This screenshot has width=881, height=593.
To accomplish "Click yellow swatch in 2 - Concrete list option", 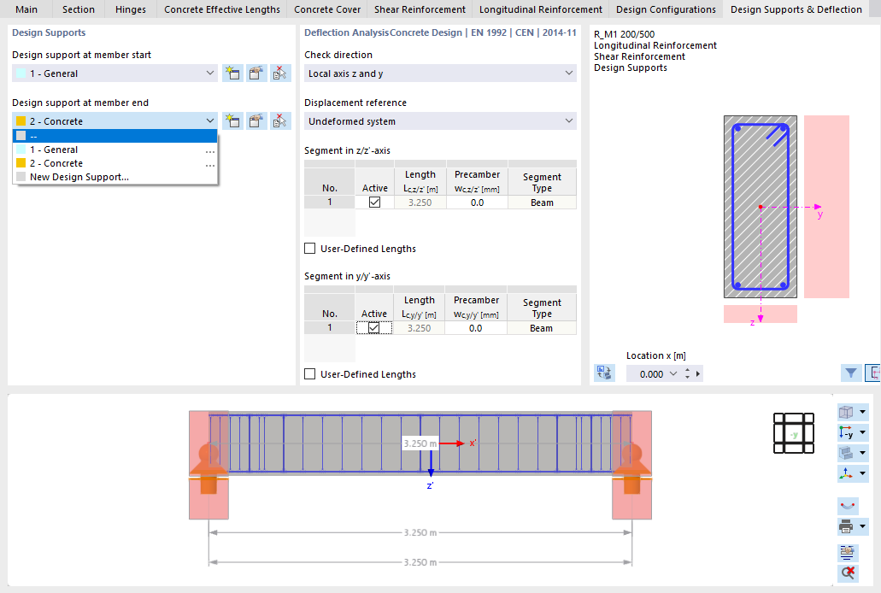I will point(21,163).
